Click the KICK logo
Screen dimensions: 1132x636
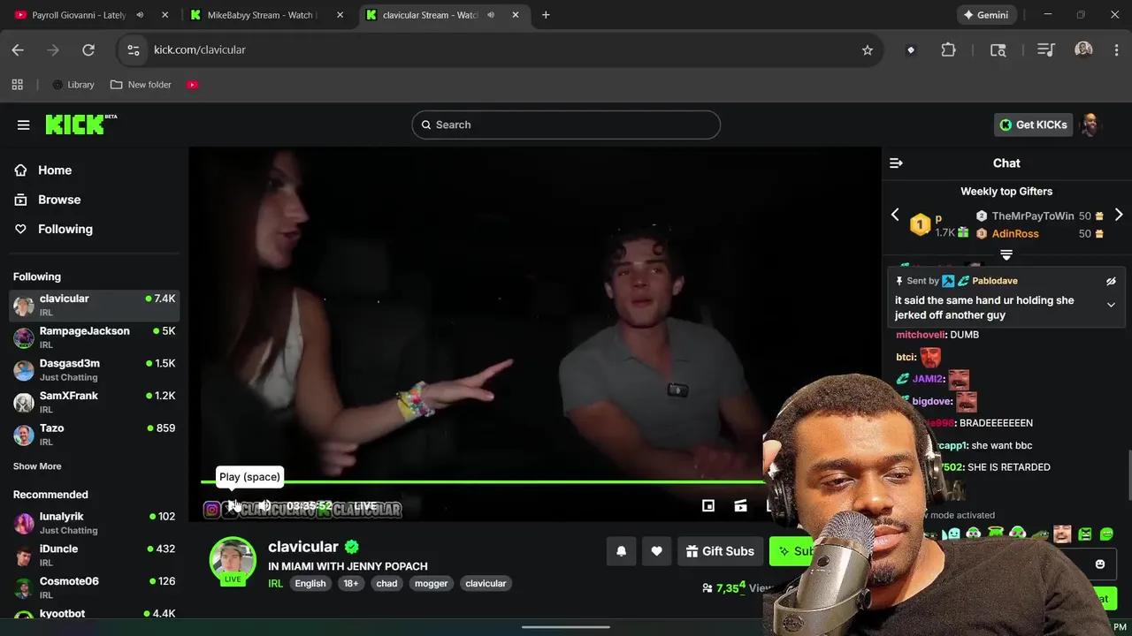pos(80,125)
